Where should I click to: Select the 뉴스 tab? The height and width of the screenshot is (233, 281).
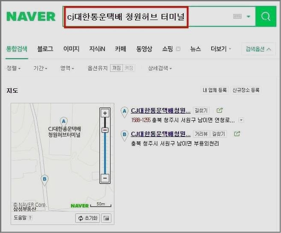pyautogui.click(x=196, y=49)
